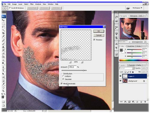Image resolution: width=150 pixels, height=113 pixels.
Task: Open the tool preset picker arrow
Action: point(7,8)
